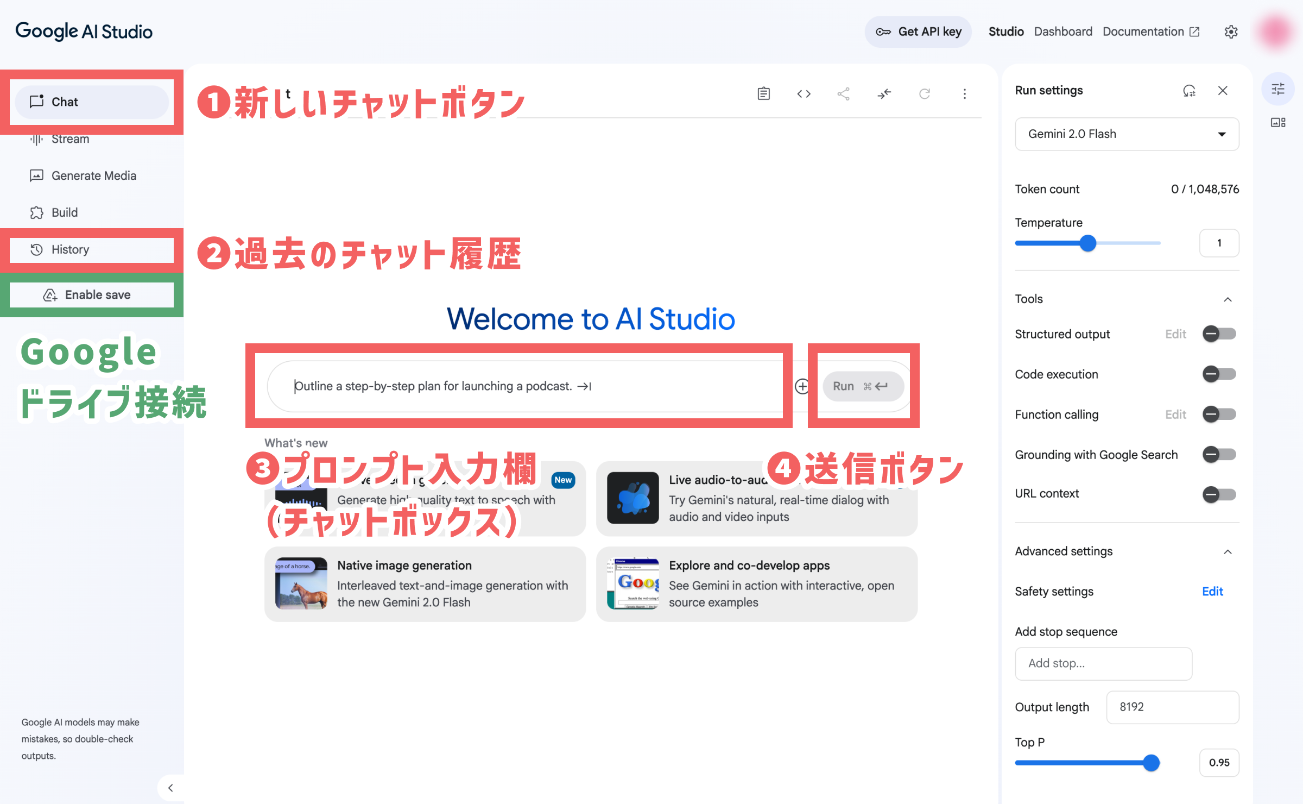
Task: Click the plus insert media icon
Action: click(x=802, y=386)
